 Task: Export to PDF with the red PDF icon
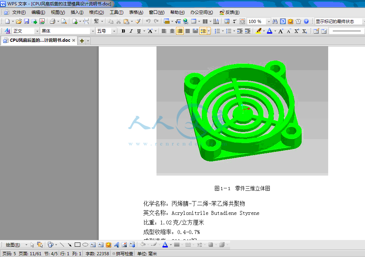pyautogui.click(x=42, y=21)
